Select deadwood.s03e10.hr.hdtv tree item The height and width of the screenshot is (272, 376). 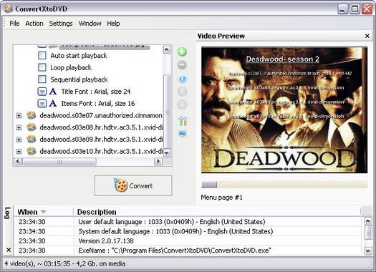(x=101, y=152)
